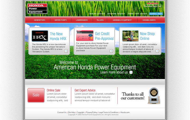Click arrow icon in Credit Pre-Approval card
This screenshot has width=190, height=120.
tap(111, 51)
